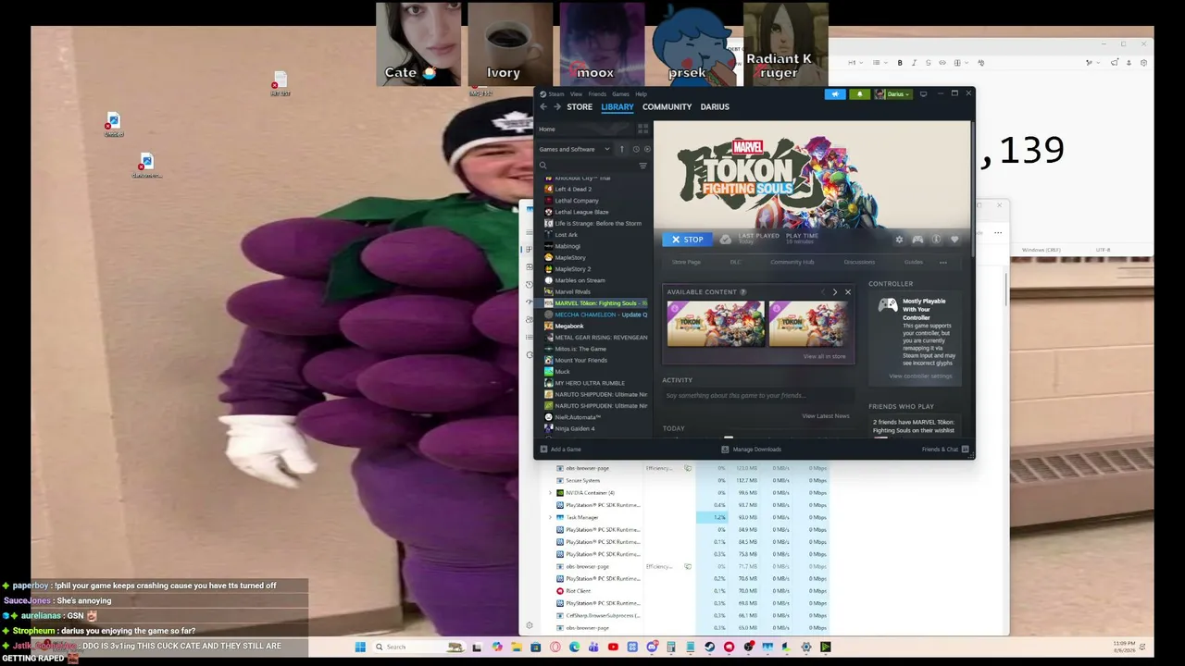Switch to the COMMUNITY tab
This screenshot has width=1185, height=666.
pyautogui.click(x=667, y=107)
